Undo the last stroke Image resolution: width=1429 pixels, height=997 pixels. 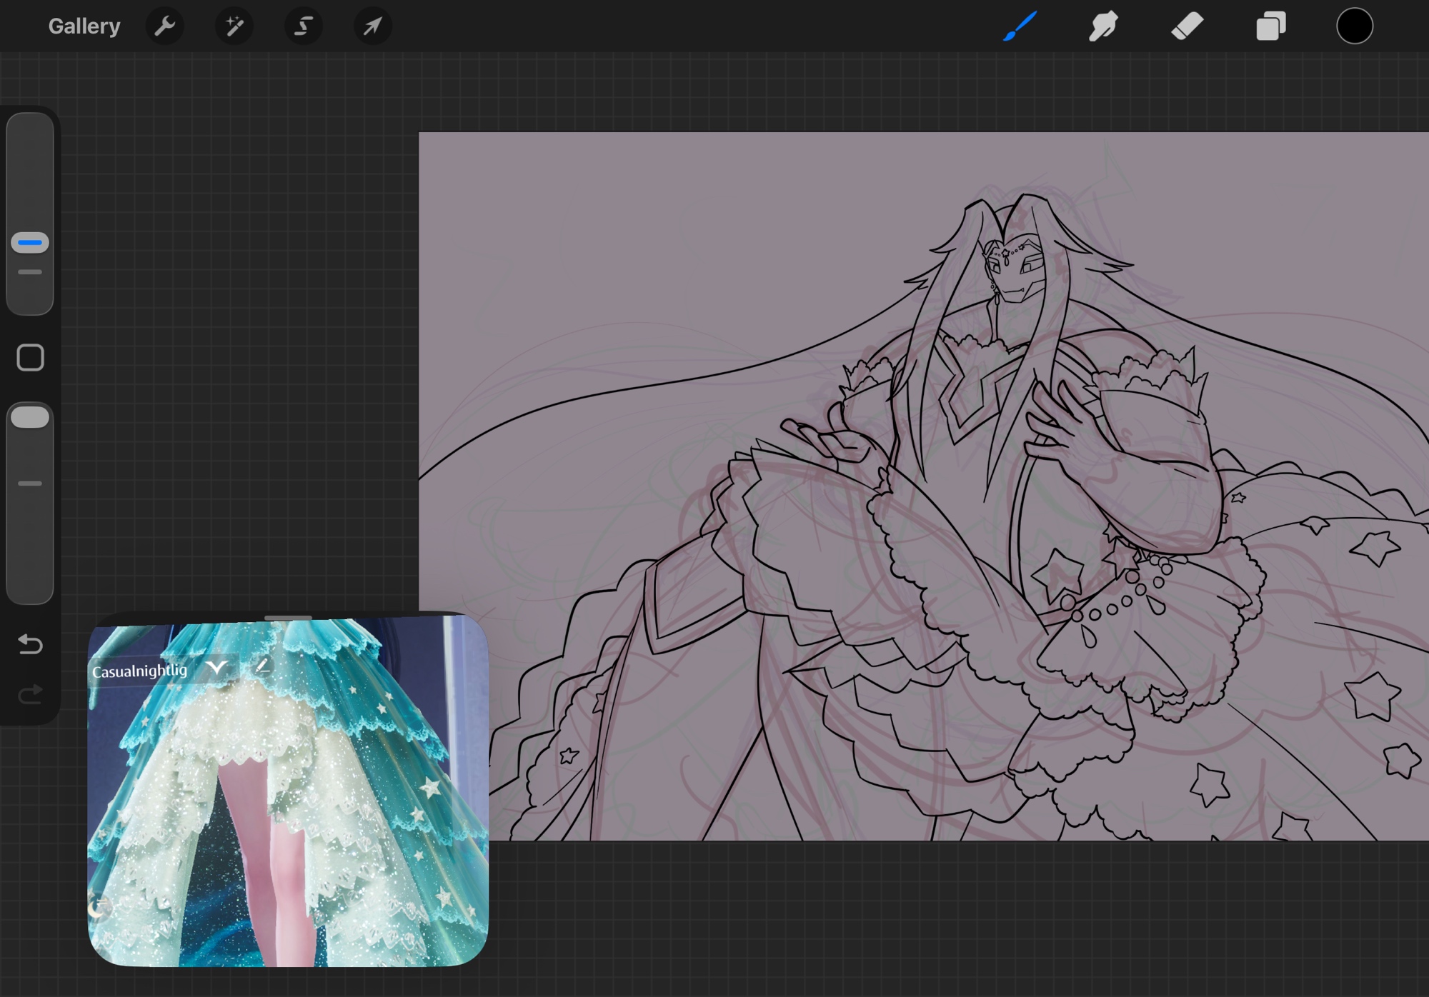[30, 644]
